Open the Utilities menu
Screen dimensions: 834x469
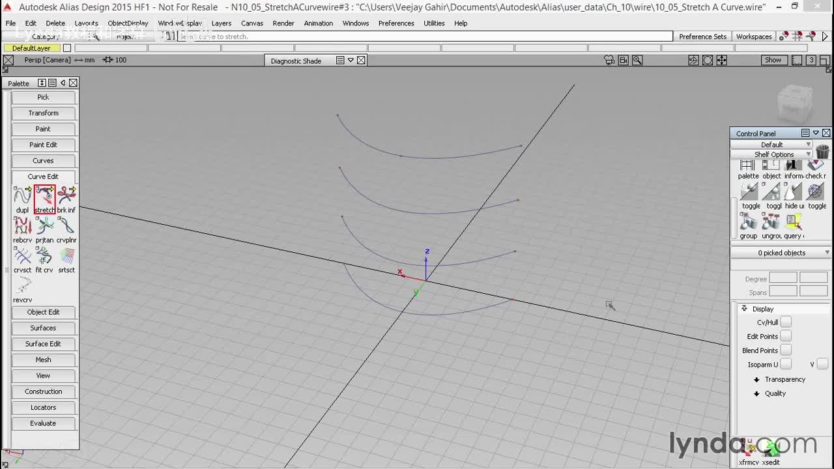point(434,23)
